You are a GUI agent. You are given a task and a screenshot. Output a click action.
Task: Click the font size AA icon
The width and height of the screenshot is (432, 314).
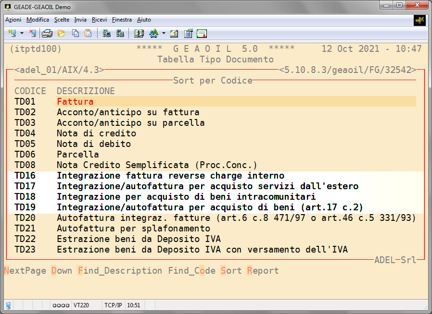click(154, 34)
